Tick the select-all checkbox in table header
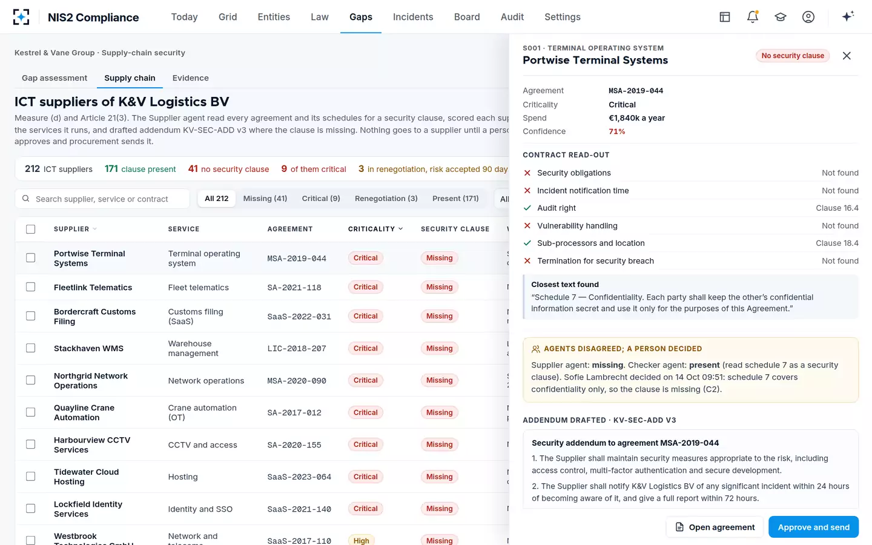This screenshot has height=545, width=872. tap(31, 229)
